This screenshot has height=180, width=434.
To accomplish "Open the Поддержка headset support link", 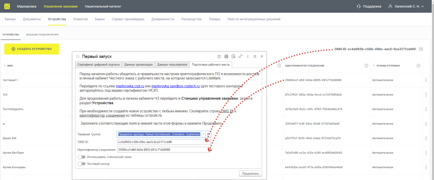I will point(369,6).
